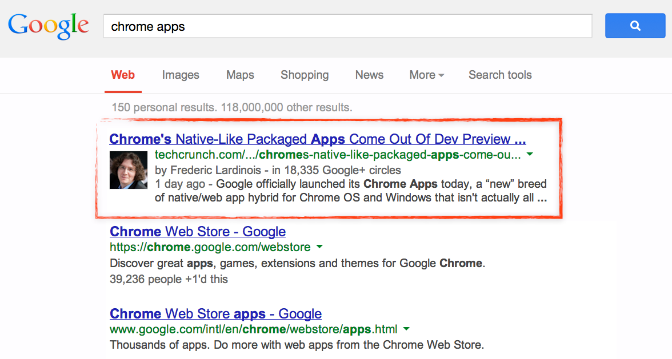
Task: Expand the arrow beside the techcrunch.com URL
Action: [x=530, y=155]
